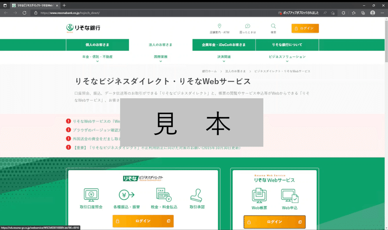Click the Web帳票 document icon
This screenshot has height=230, width=388.
[x=259, y=196]
